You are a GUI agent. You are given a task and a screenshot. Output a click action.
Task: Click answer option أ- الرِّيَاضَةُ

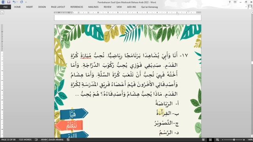pos(167,104)
